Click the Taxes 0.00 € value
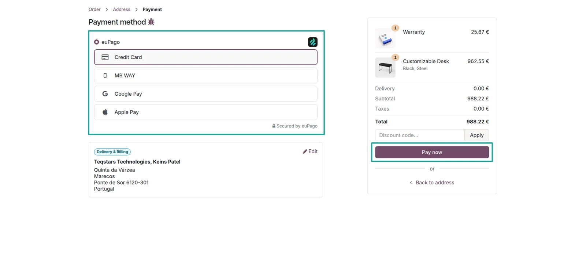The width and height of the screenshot is (586, 257). click(x=481, y=109)
